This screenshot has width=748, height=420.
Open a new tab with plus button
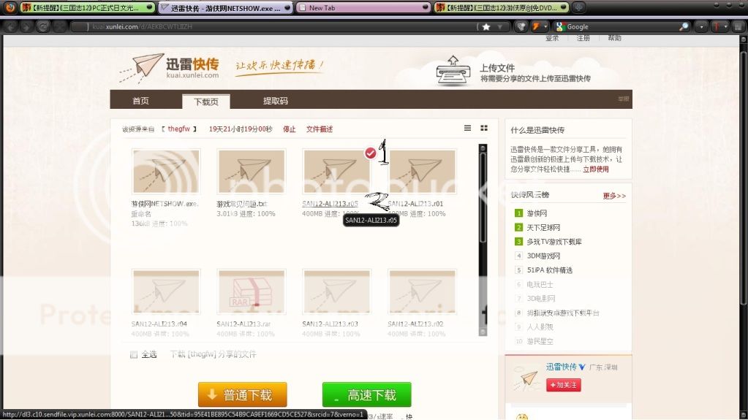click(578, 7)
